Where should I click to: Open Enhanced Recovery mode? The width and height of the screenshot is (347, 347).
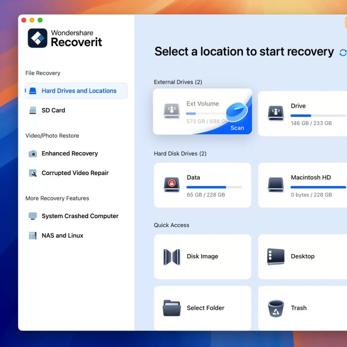tap(76, 153)
